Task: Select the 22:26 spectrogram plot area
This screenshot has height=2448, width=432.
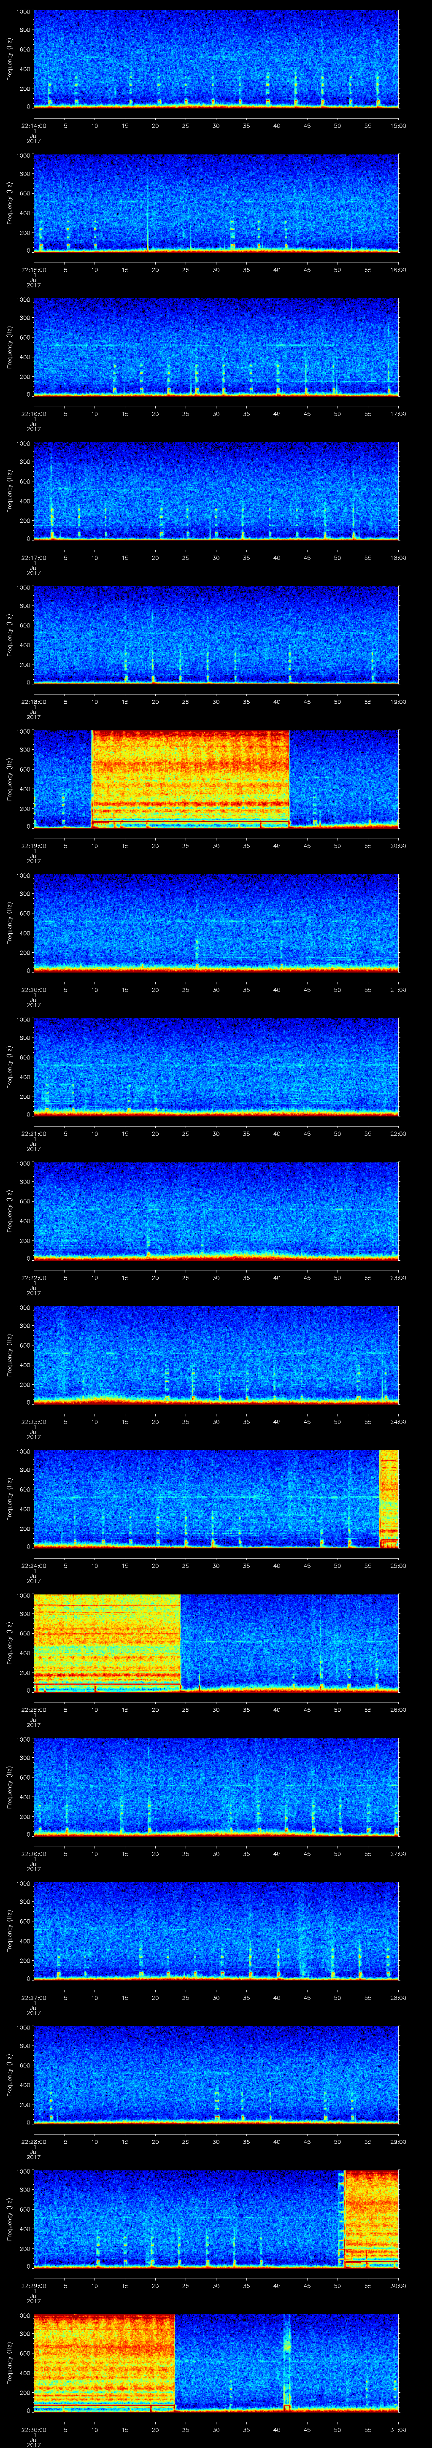Action: pyautogui.click(x=216, y=1786)
